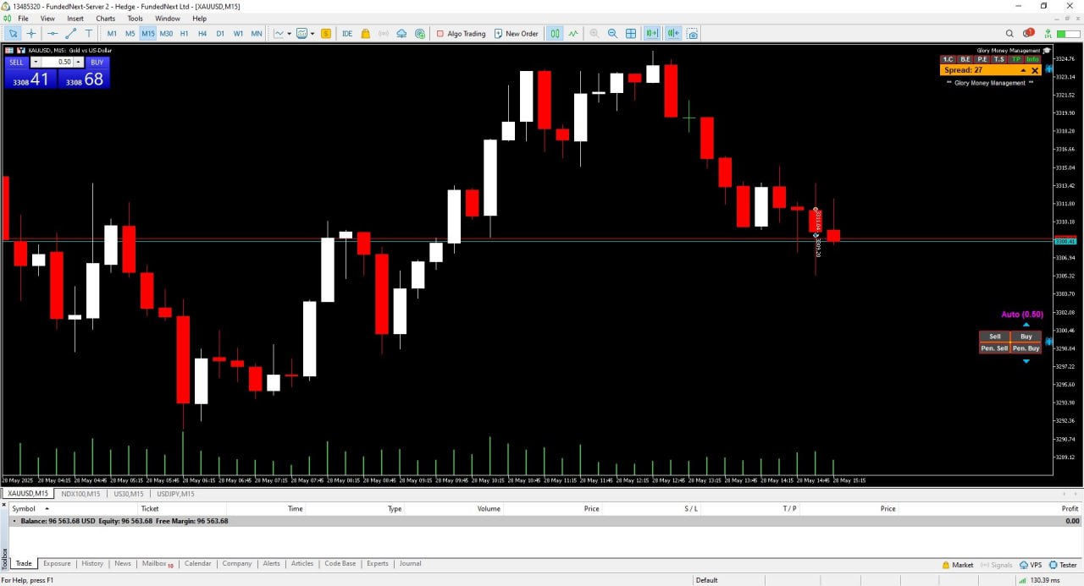This screenshot has width=1084, height=586.
Task: Switch chart to M1 timeframe
Action: tap(112, 34)
